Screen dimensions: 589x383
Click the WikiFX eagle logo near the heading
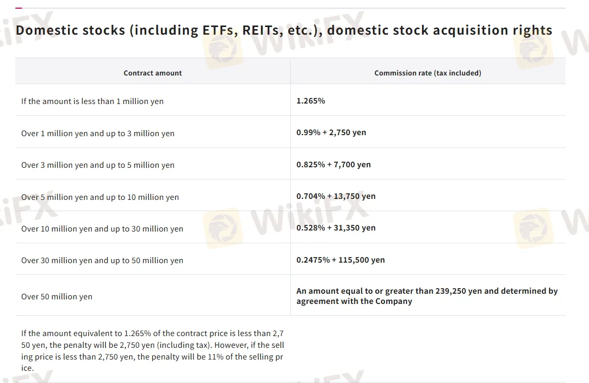click(x=223, y=49)
